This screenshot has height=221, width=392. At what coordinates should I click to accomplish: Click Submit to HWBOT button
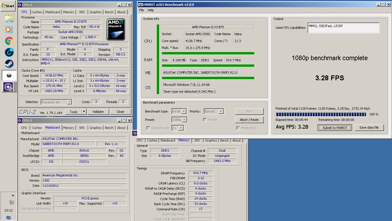click(335, 128)
